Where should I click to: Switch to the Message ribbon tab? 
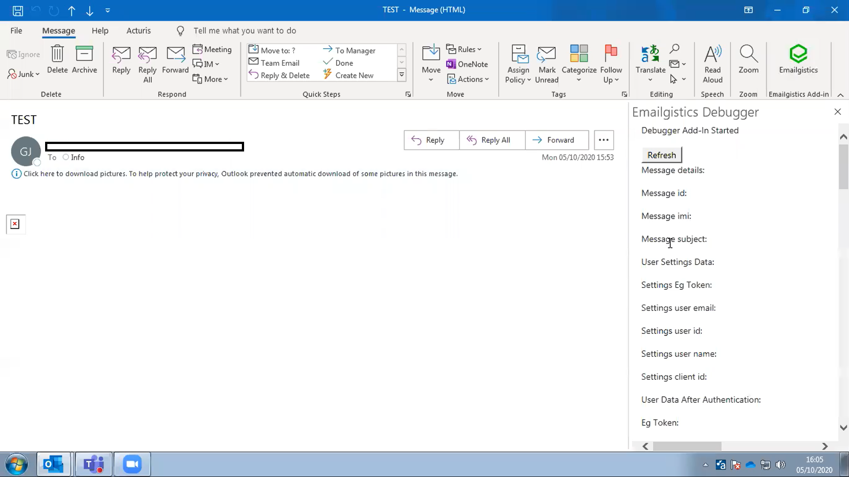tap(58, 30)
